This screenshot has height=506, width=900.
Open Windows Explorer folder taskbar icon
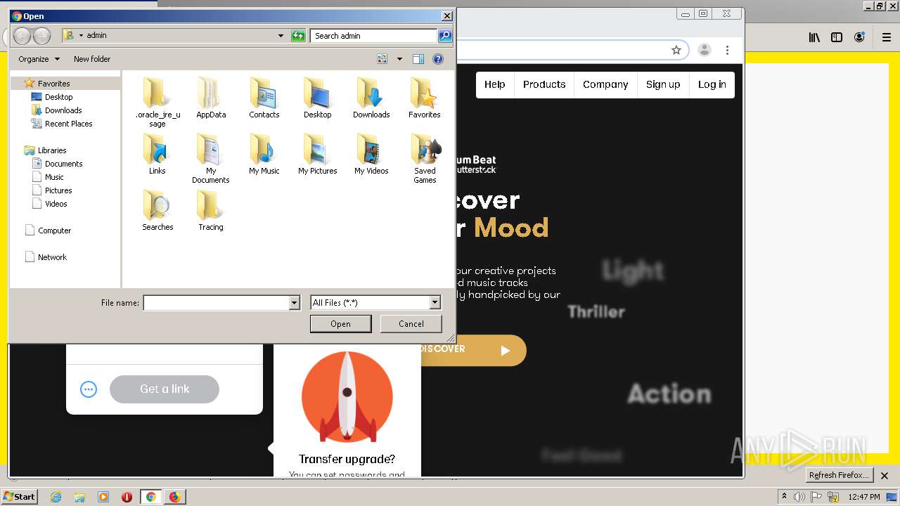click(x=79, y=497)
